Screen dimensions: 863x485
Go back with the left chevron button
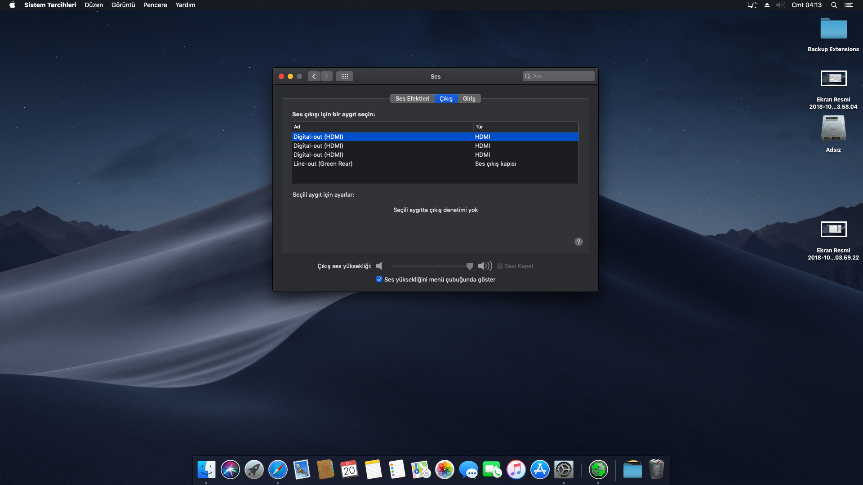pyautogui.click(x=314, y=76)
